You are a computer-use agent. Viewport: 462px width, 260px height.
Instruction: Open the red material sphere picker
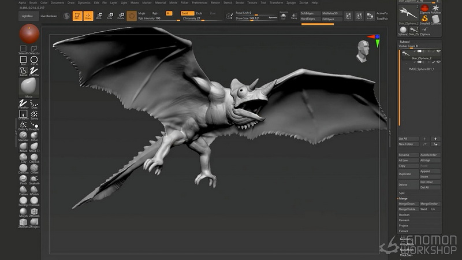click(x=29, y=34)
